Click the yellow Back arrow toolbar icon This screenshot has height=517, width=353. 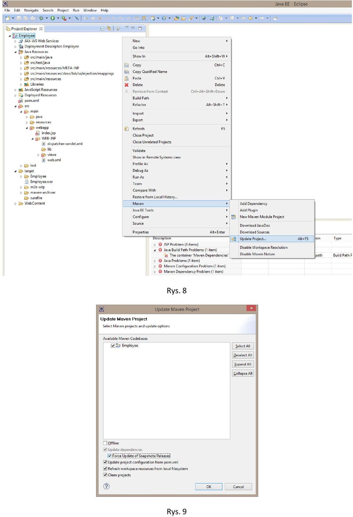point(250,18)
